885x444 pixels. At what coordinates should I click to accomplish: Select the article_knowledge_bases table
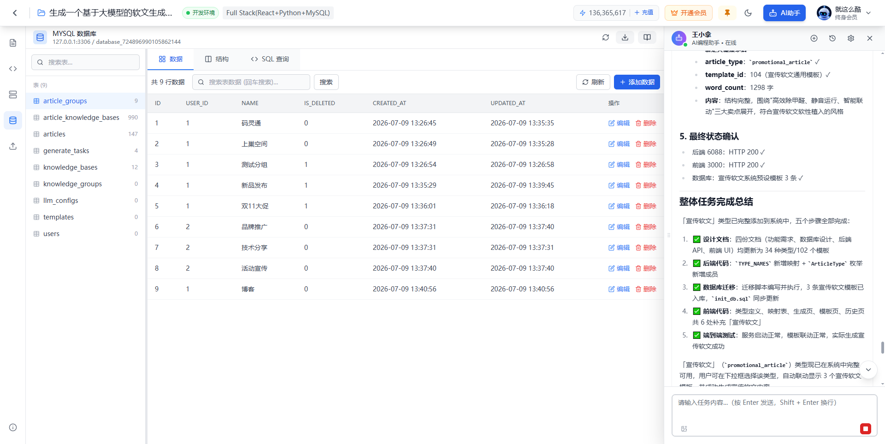86,118
